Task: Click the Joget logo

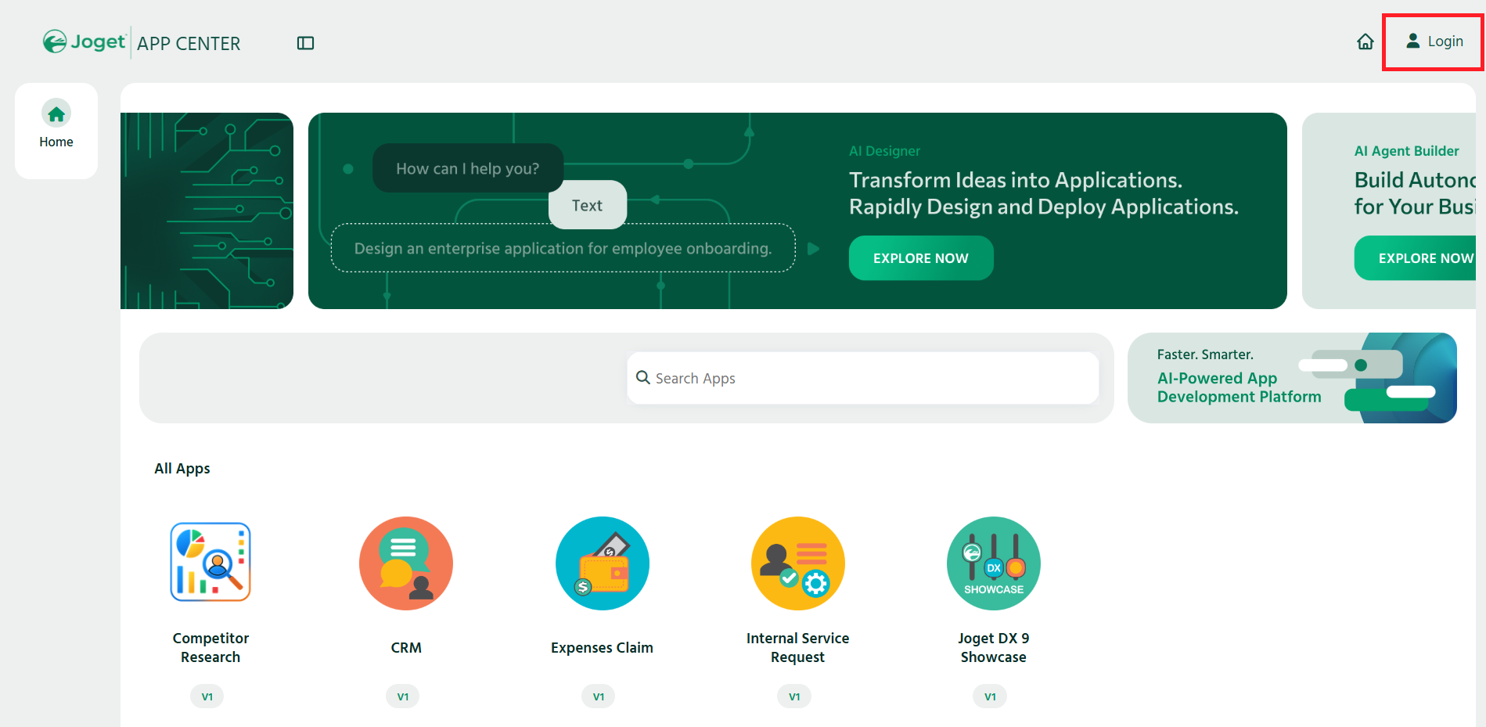Action: [x=84, y=41]
